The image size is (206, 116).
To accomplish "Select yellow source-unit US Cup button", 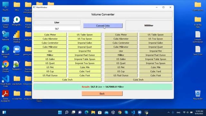I will point(50,71).
